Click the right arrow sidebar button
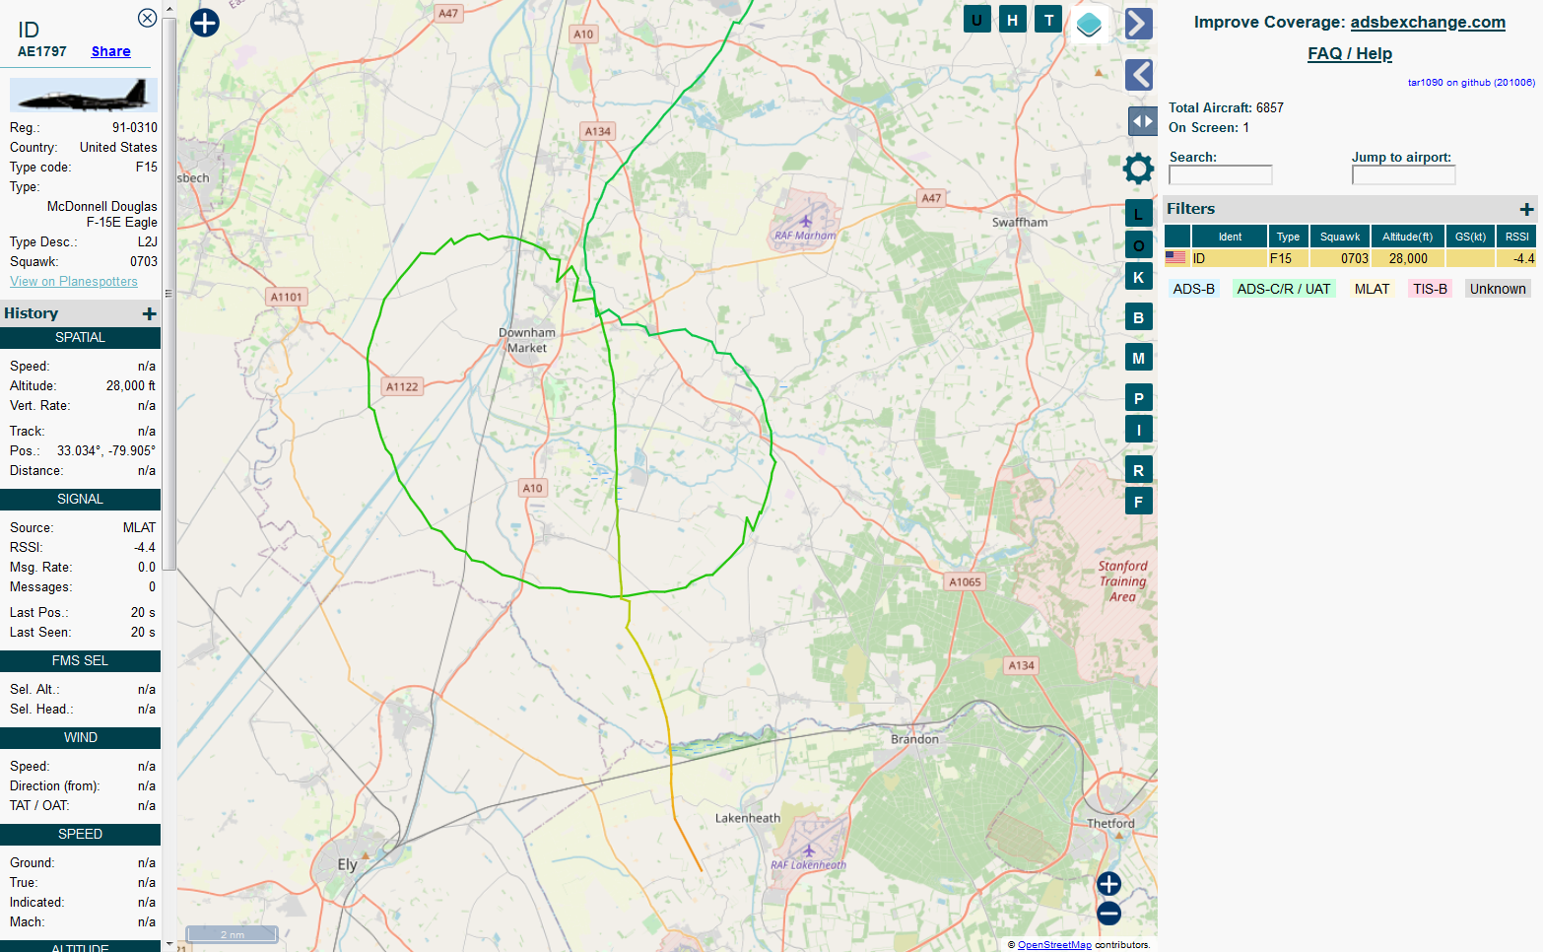 pyautogui.click(x=1139, y=24)
